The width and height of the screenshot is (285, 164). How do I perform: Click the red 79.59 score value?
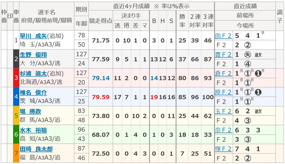coord(100,97)
